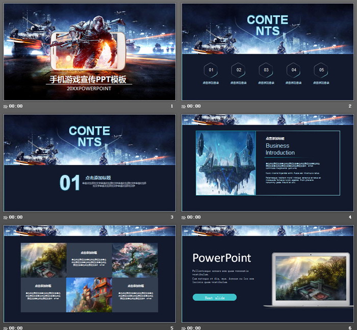
Task: Click slide number 3 label
Action: (x=172, y=217)
